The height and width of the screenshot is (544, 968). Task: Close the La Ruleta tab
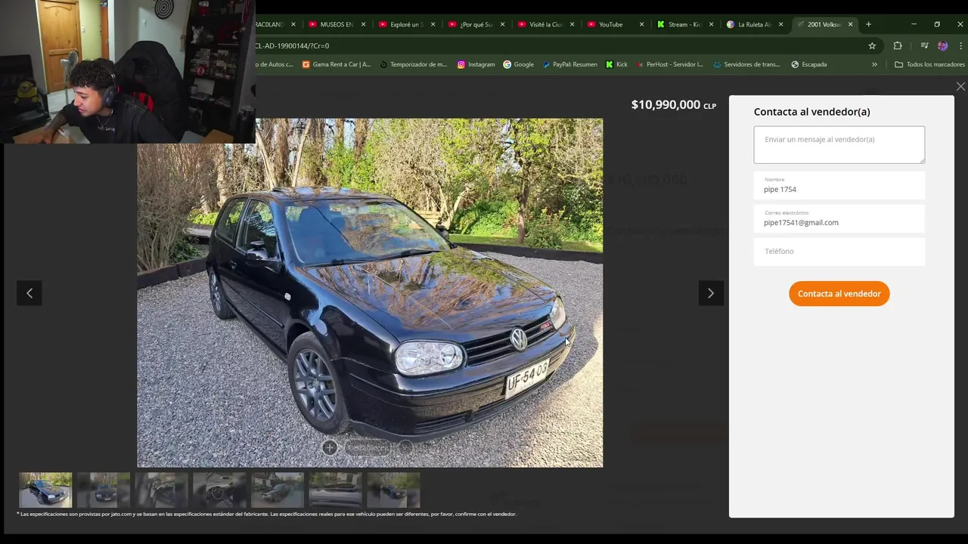pos(780,24)
